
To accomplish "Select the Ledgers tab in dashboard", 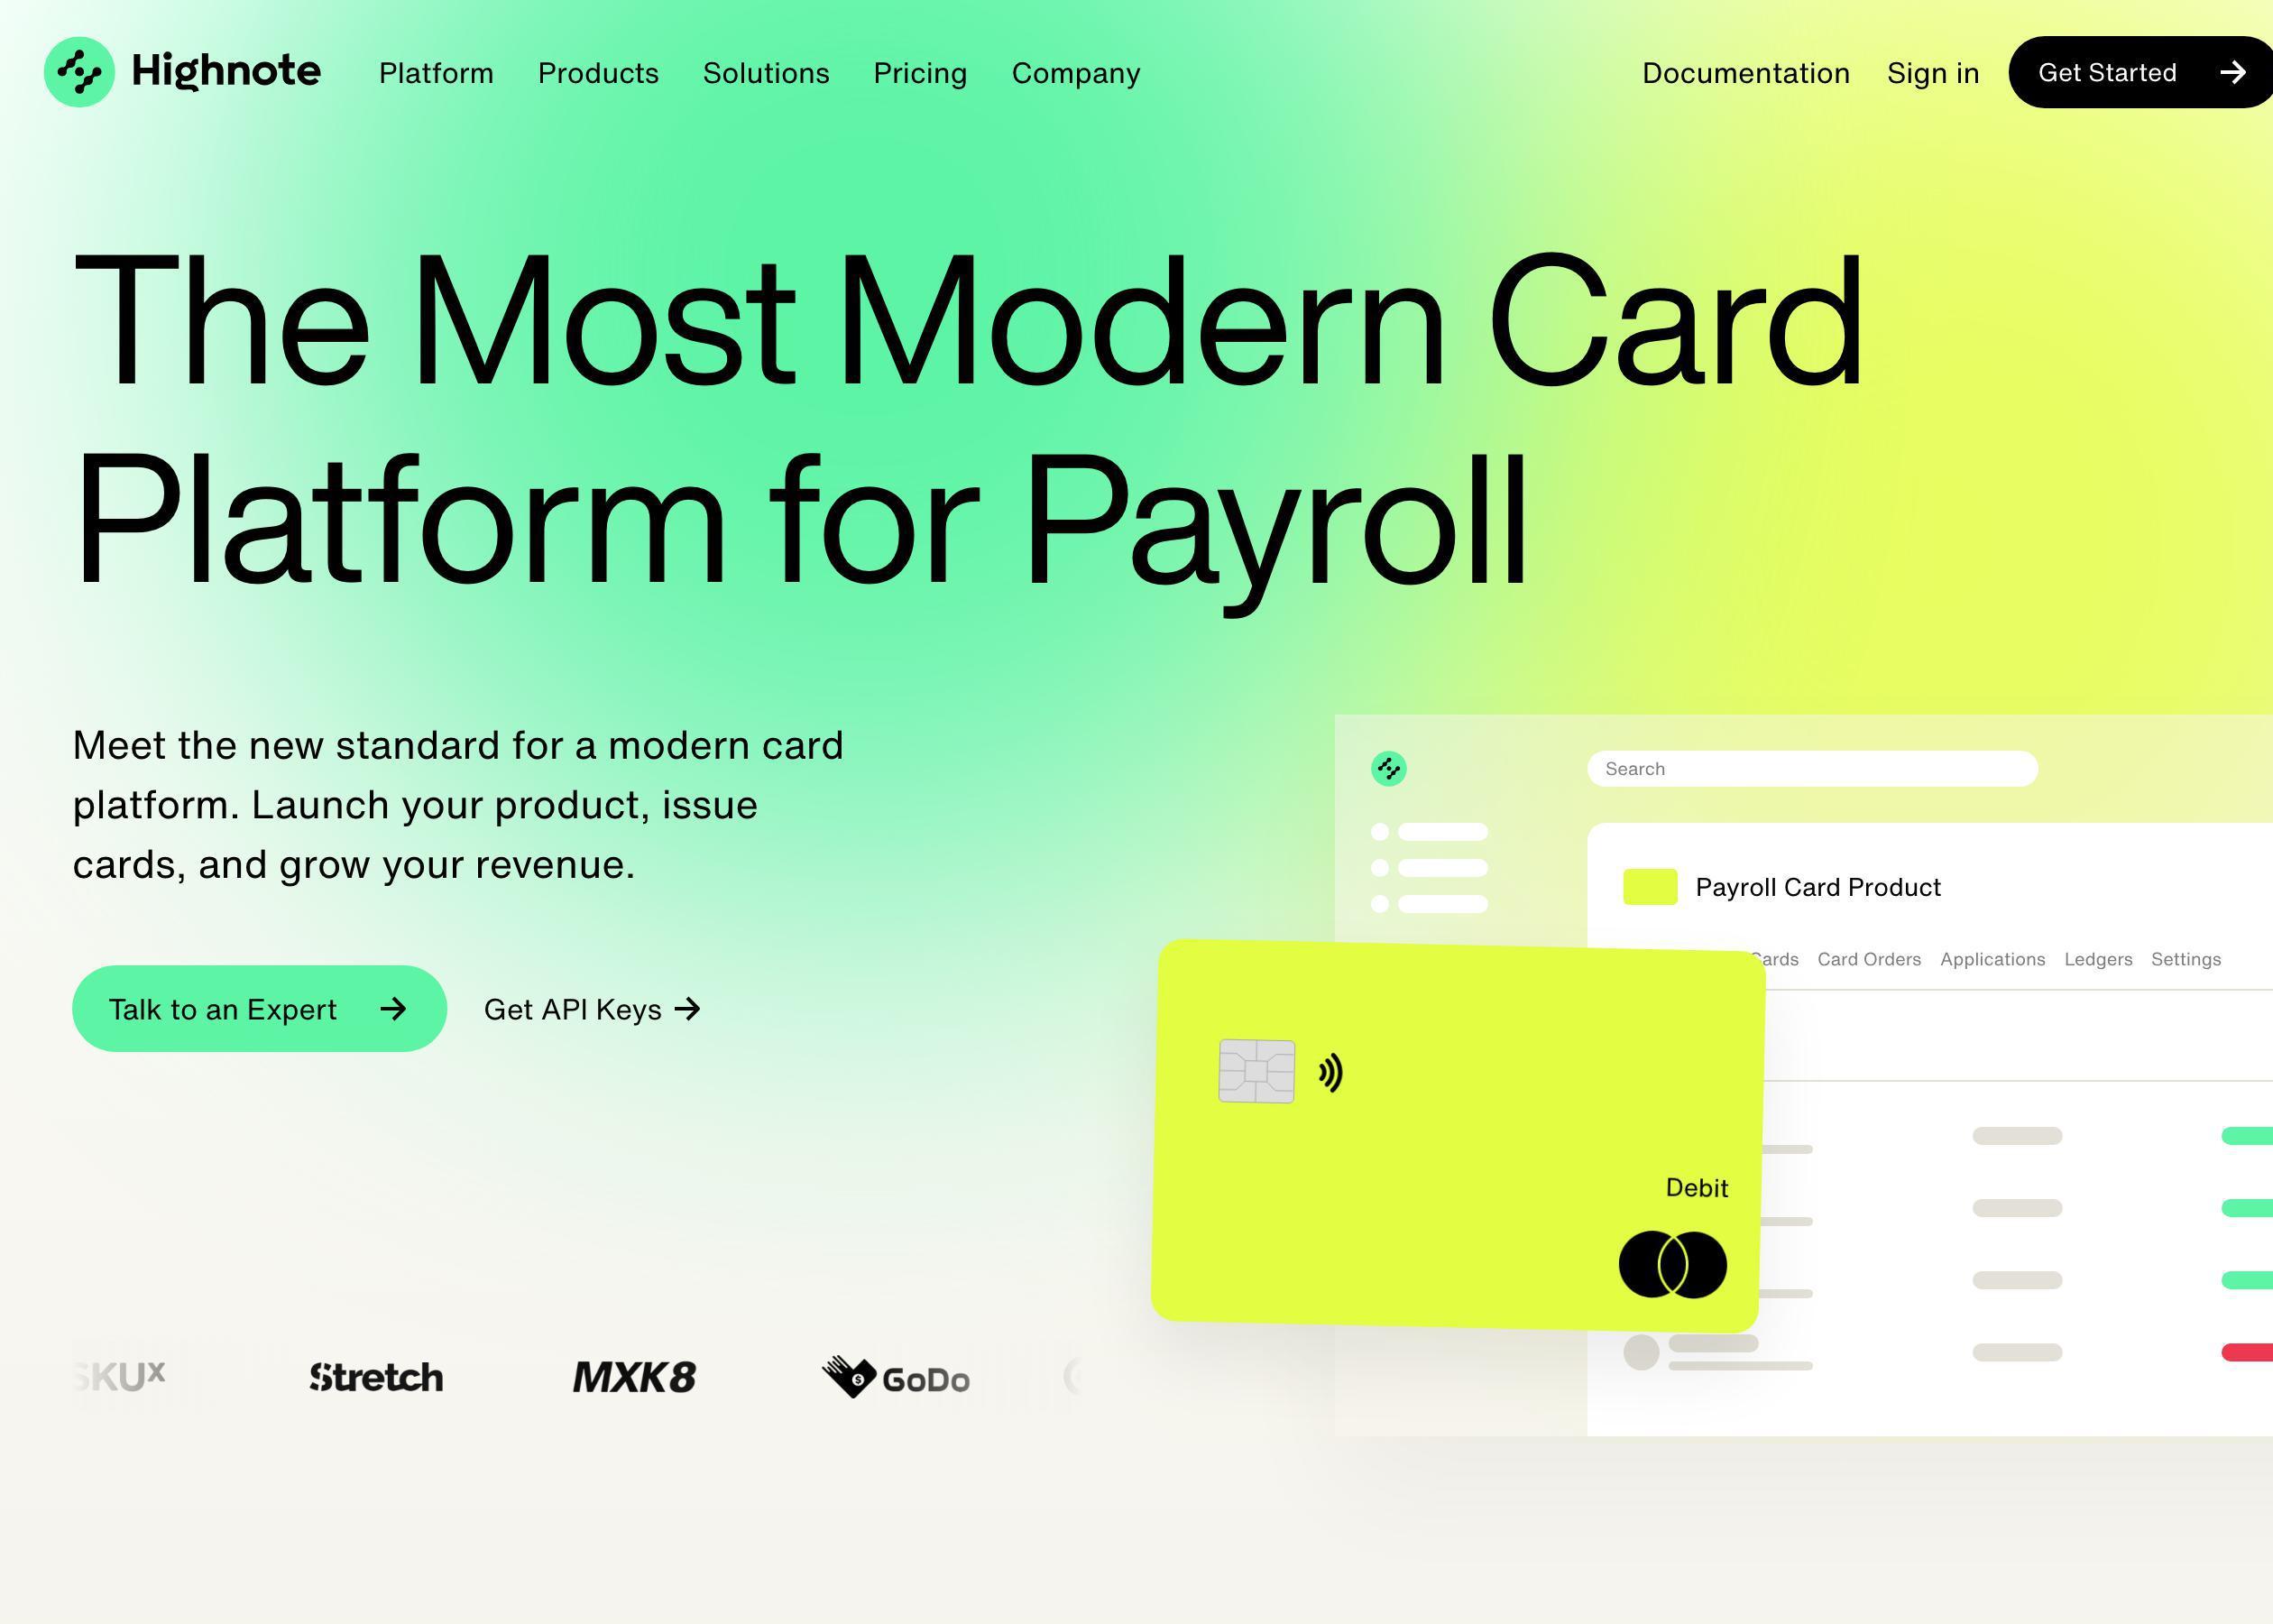I will (2101, 958).
